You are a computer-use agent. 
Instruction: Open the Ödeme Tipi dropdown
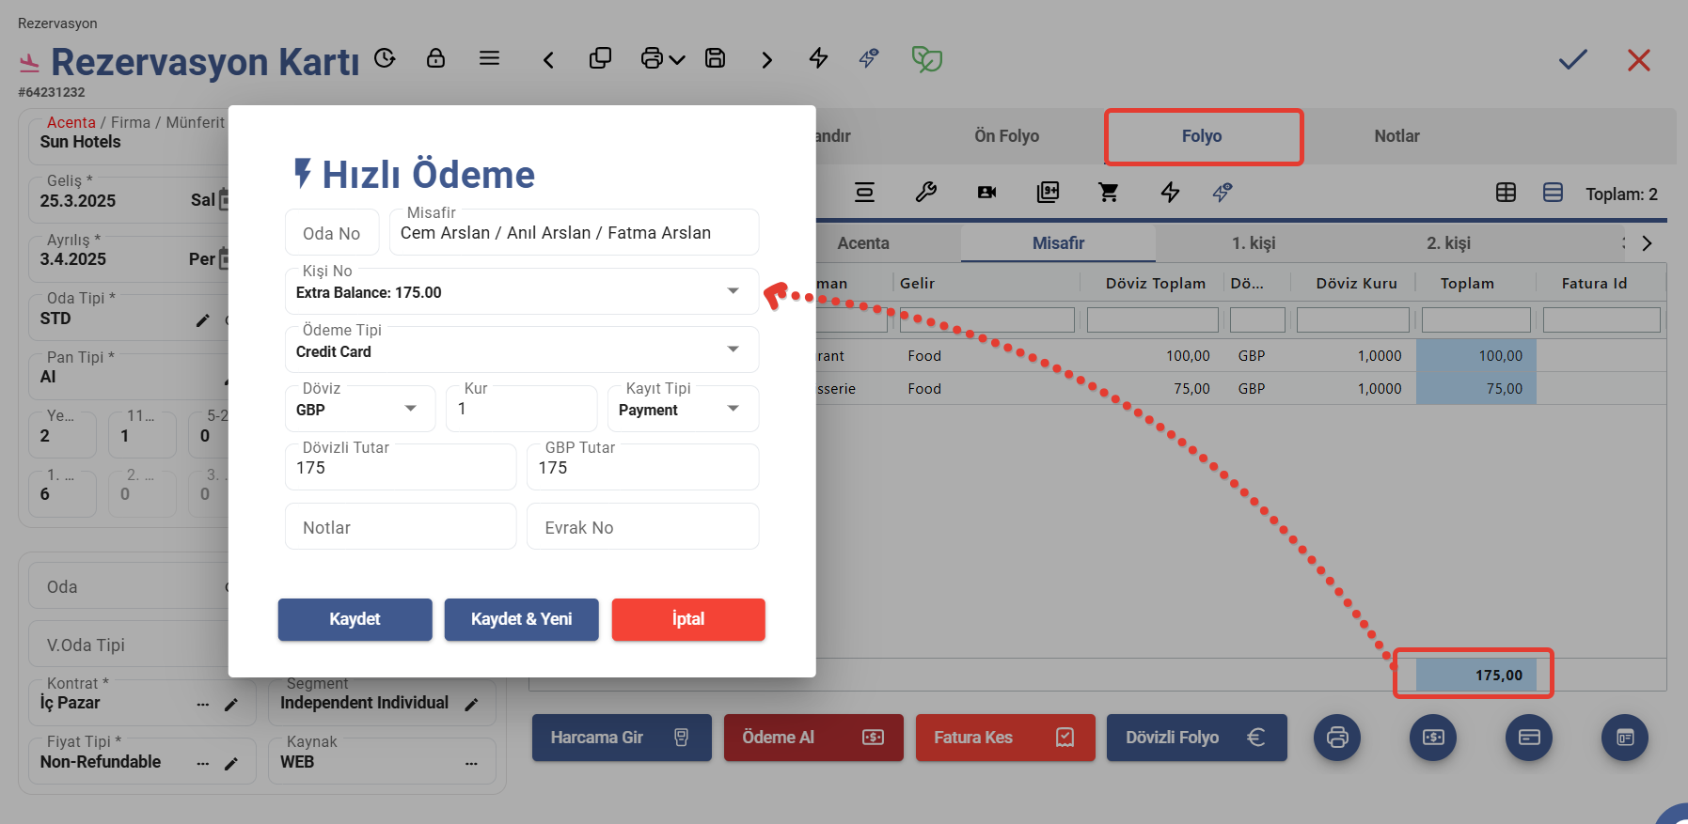point(733,350)
